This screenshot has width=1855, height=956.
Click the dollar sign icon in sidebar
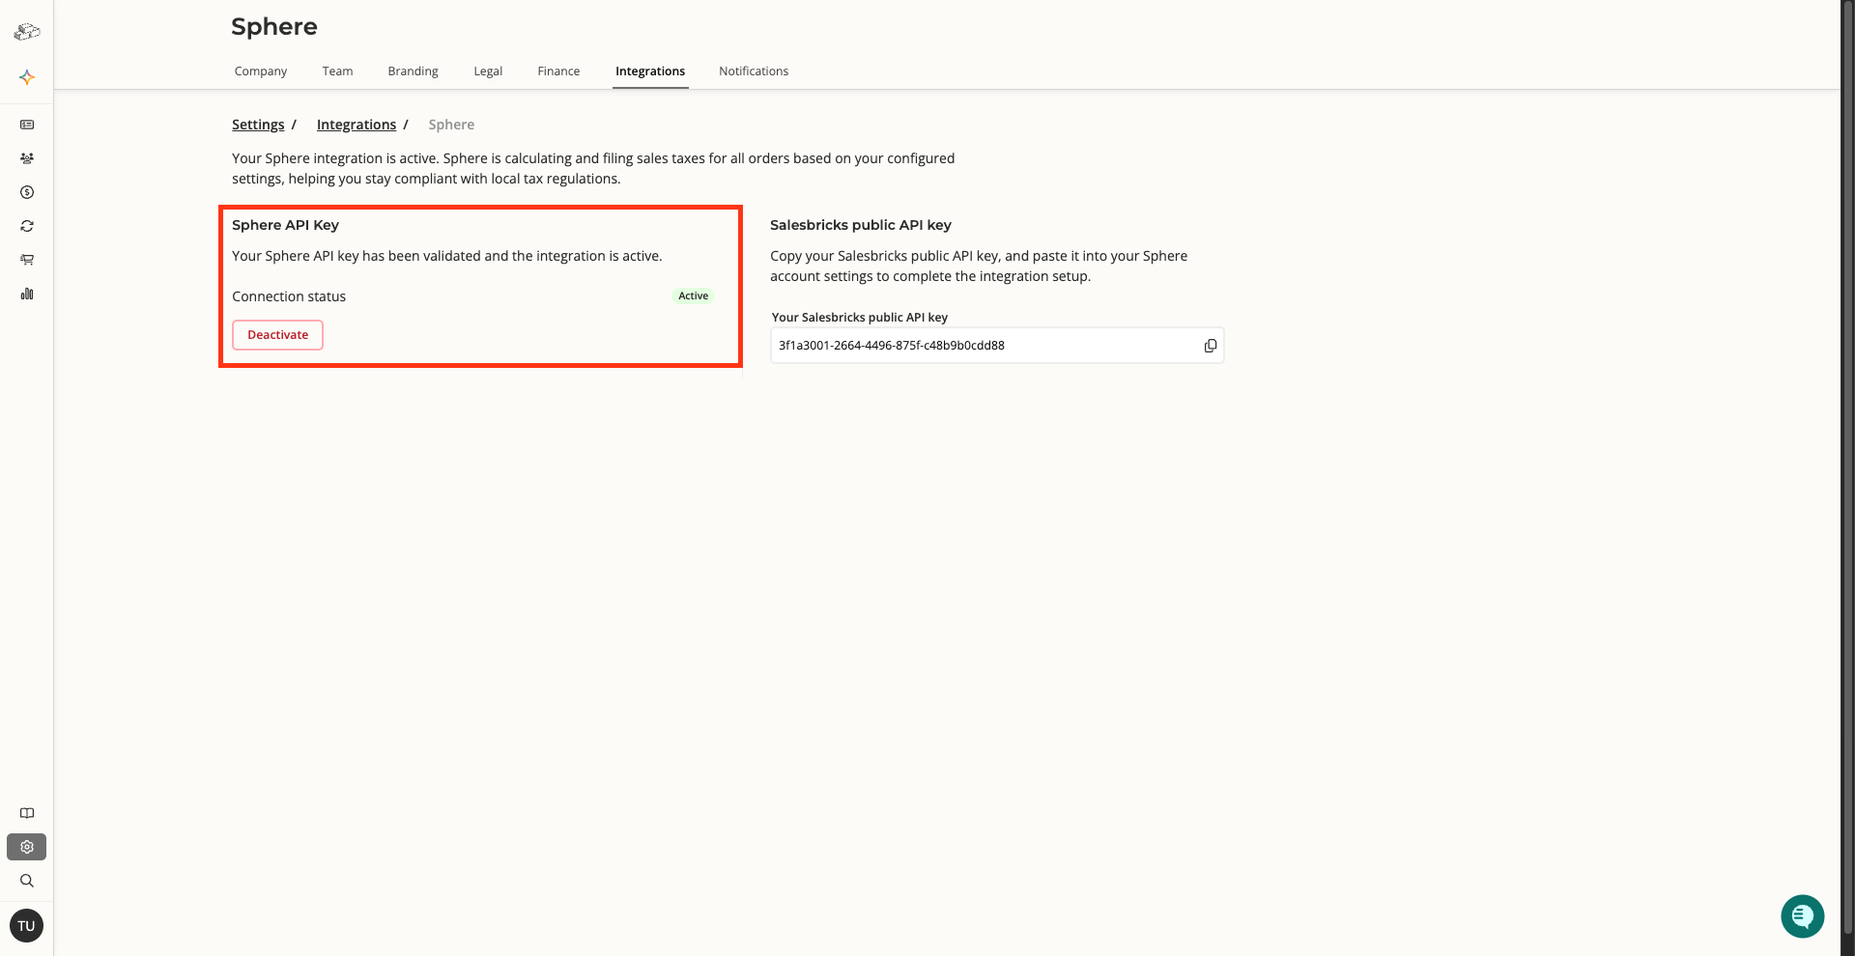[x=27, y=192]
